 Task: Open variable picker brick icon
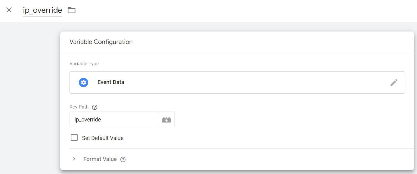tap(167, 120)
